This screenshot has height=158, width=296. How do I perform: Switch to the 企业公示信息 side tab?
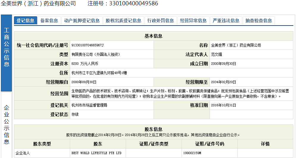pos(7,125)
